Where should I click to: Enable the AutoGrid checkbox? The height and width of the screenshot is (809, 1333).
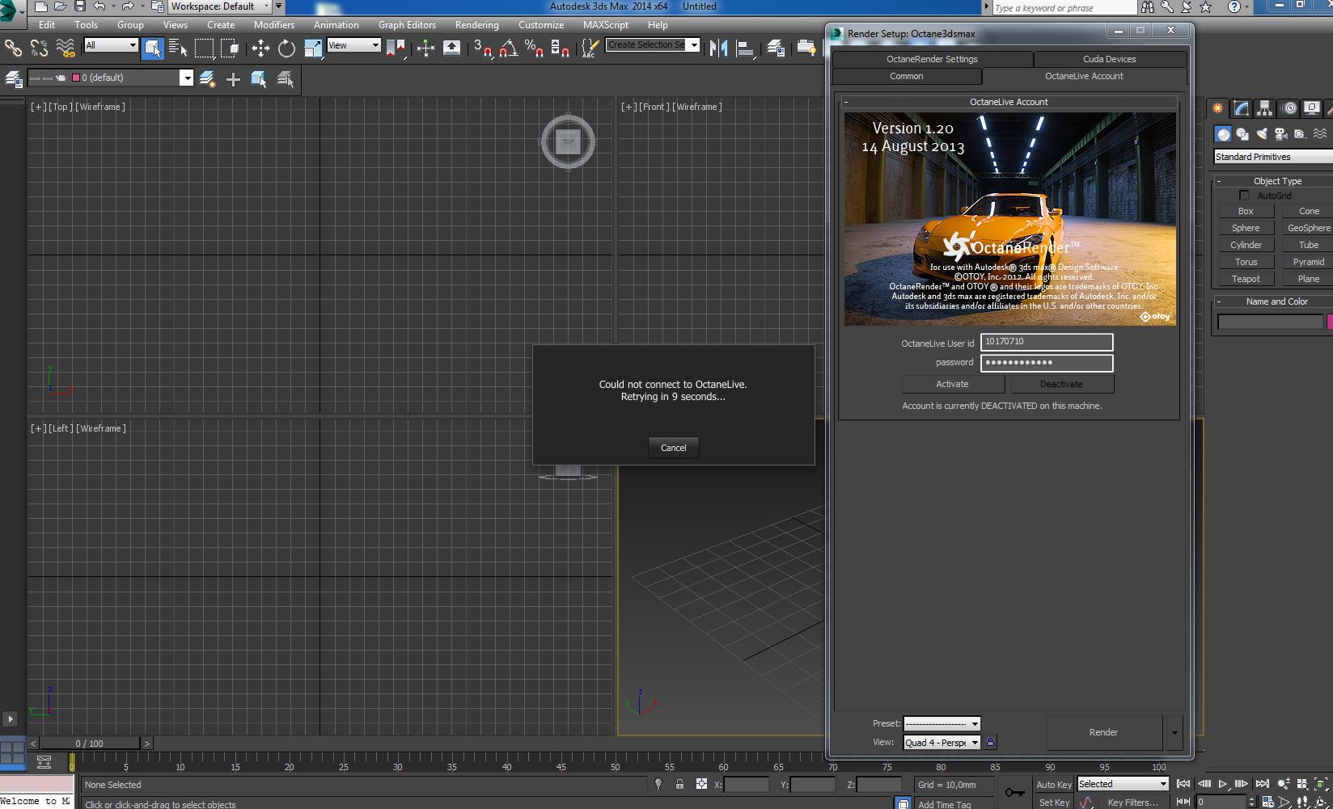click(x=1244, y=196)
